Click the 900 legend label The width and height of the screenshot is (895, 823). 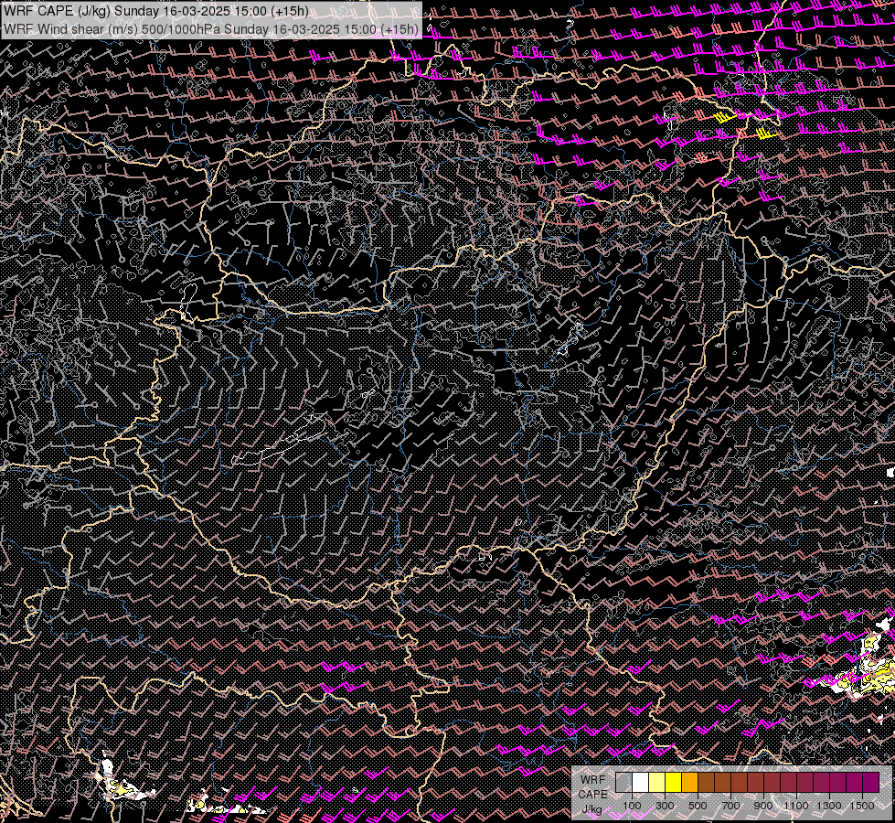pyautogui.click(x=763, y=806)
